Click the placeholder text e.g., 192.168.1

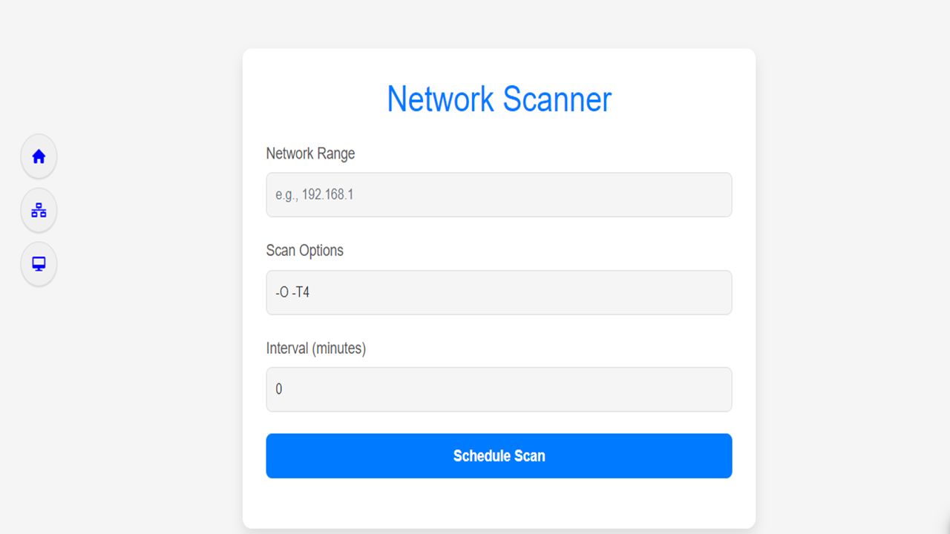pyautogui.click(x=314, y=195)
